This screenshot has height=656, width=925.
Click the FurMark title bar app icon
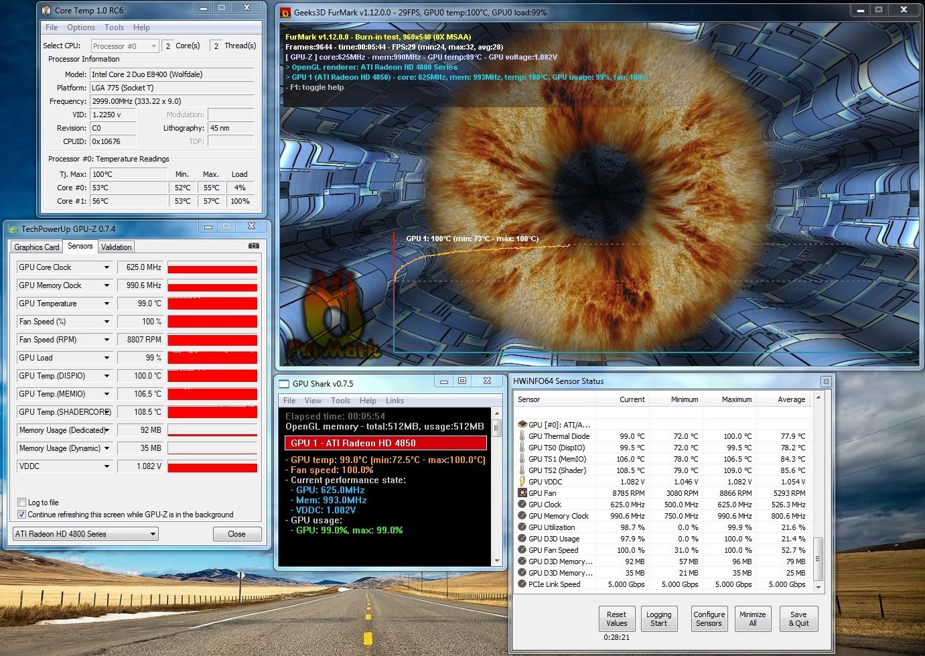[x=285, y=12]
